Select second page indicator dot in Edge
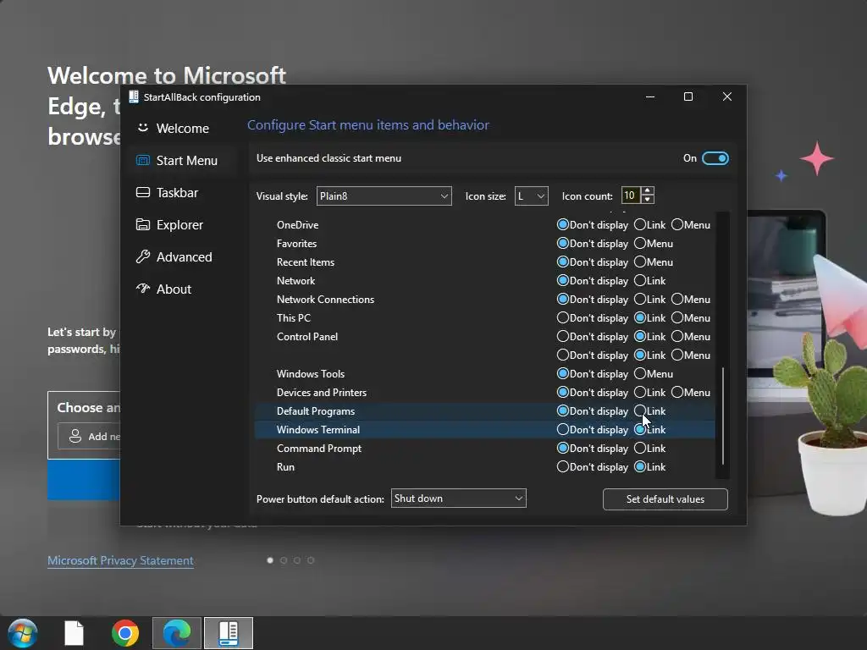The height and width of the screenshot is (650, 867). coord(284,560)
